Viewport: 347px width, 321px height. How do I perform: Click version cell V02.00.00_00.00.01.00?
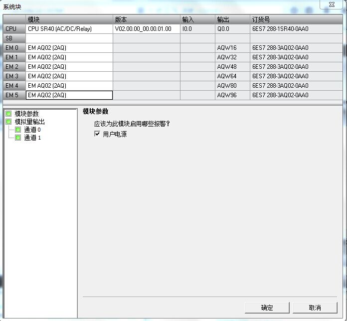(x=147, y=29)
